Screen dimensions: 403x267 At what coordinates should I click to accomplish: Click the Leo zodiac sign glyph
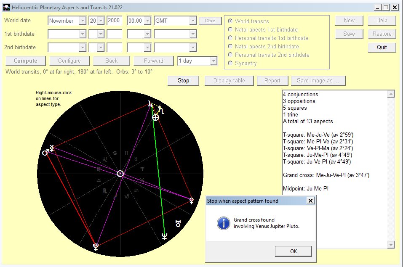click(x=105, y=159)
